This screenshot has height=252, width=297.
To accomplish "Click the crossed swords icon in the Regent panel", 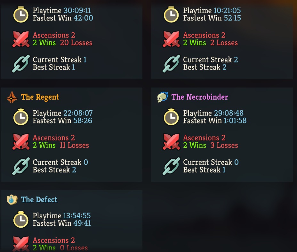I will tap(21, 142).
